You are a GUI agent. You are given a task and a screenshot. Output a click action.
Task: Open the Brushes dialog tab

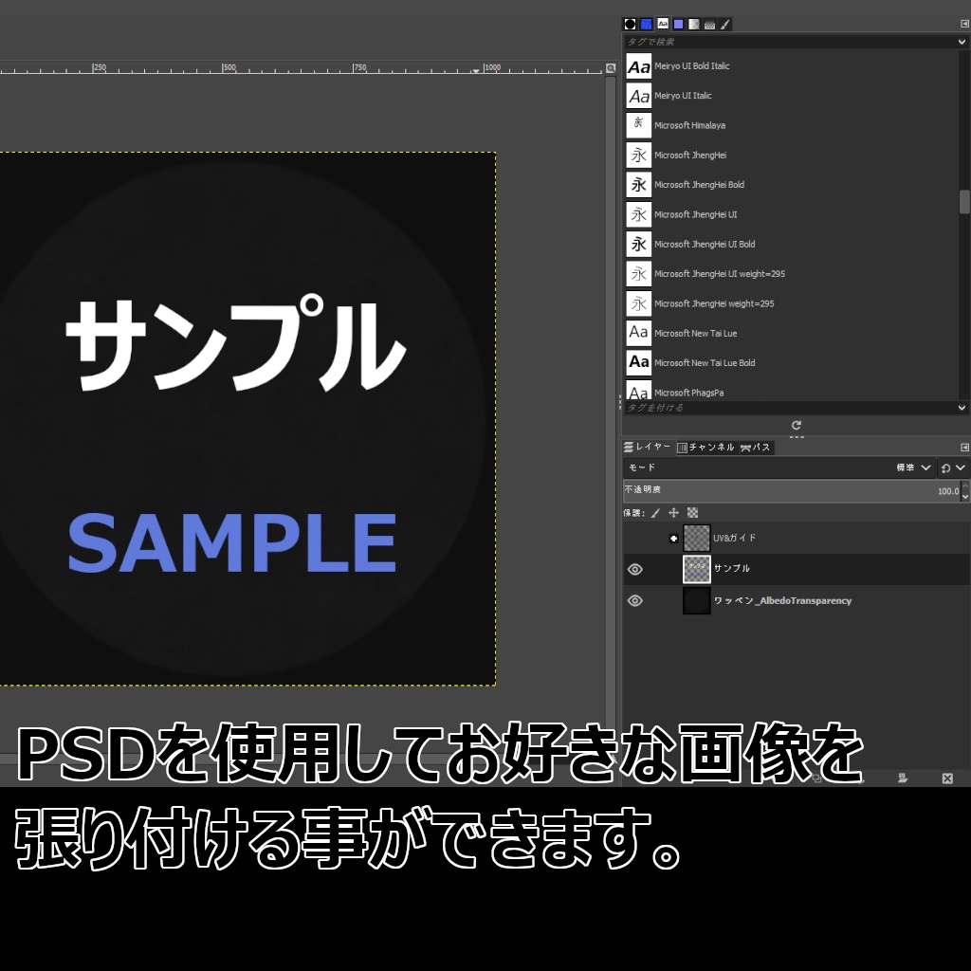pyautogui.click(x=632, y=24)
